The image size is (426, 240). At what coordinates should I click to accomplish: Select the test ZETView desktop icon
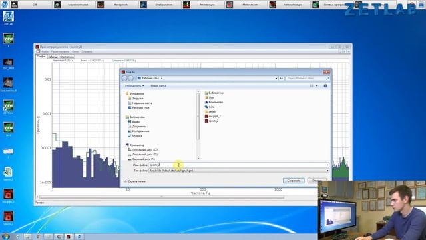9,129
